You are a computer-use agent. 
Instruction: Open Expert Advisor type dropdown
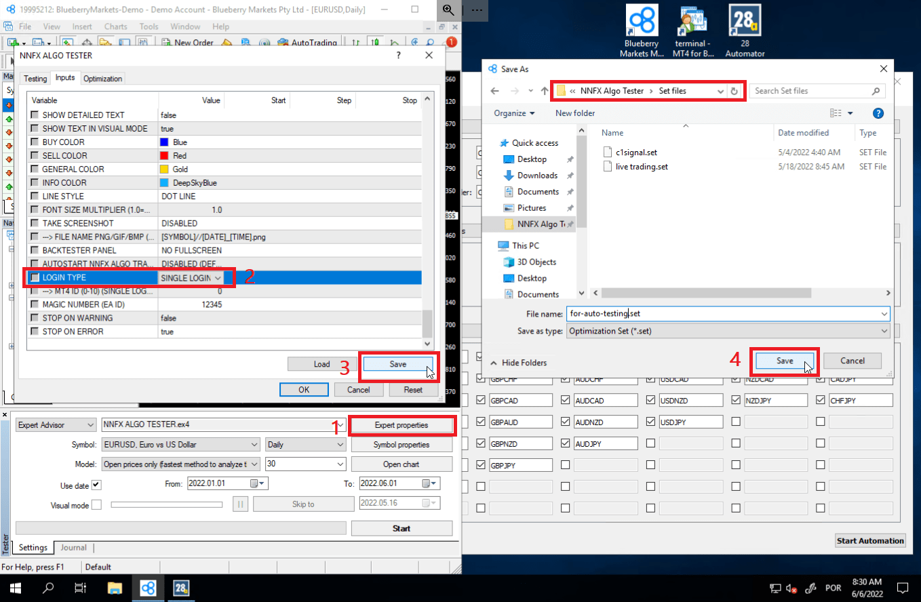tap(56, 425)
